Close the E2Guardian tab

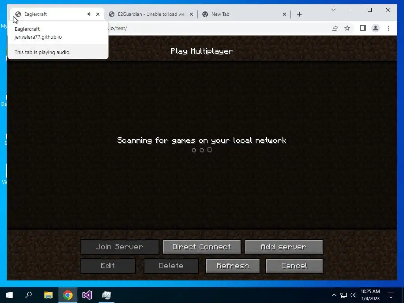(191, 14)
